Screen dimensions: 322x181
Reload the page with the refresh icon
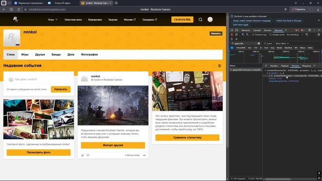[x=19, y=10]
